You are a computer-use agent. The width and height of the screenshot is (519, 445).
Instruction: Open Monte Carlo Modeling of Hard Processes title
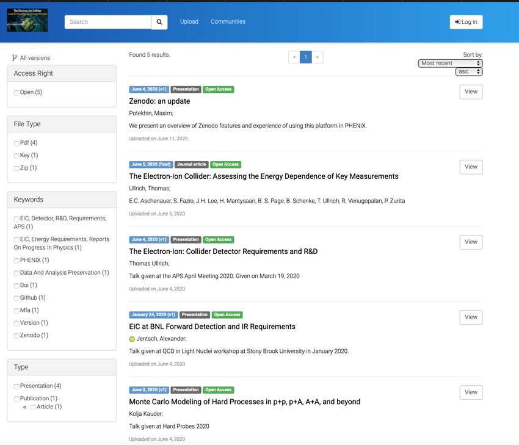[244, 402]
